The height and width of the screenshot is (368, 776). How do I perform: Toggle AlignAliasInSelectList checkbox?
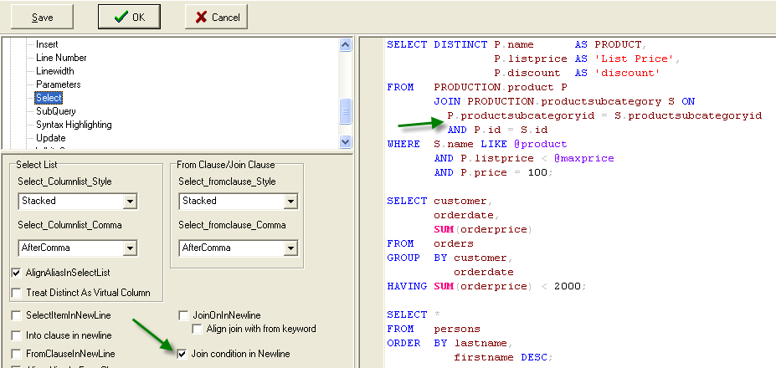click(x=17, y=273)
